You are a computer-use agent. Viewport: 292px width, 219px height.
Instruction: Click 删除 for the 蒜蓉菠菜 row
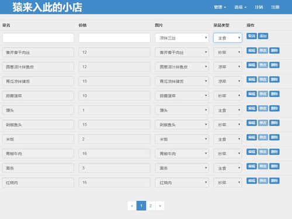pos(274,94)
